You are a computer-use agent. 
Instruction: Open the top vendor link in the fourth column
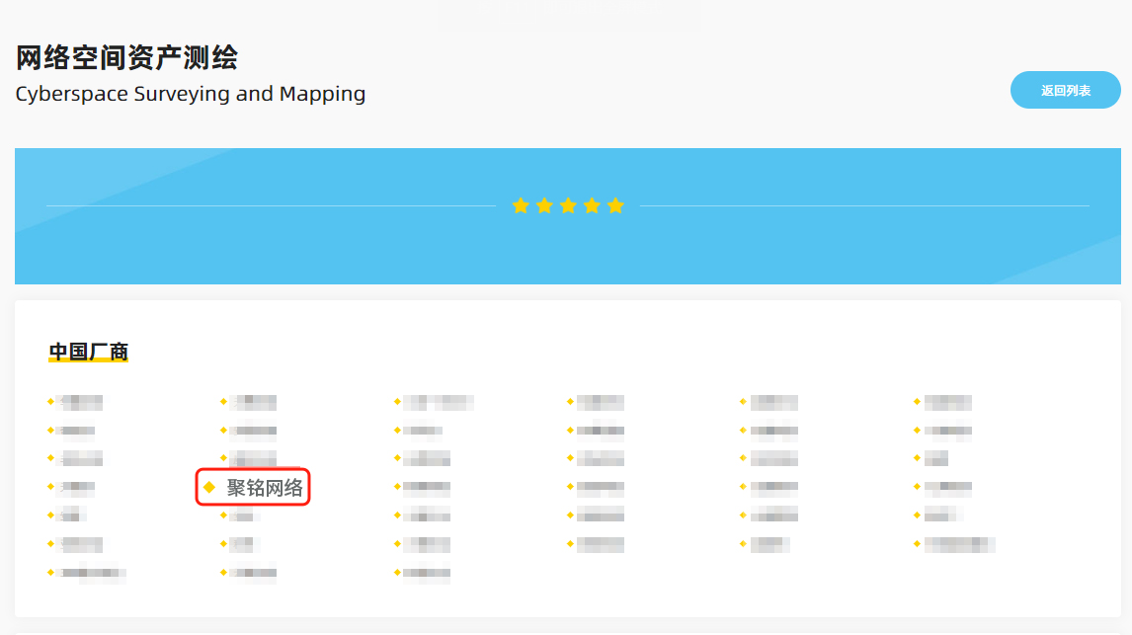point(601,402)
